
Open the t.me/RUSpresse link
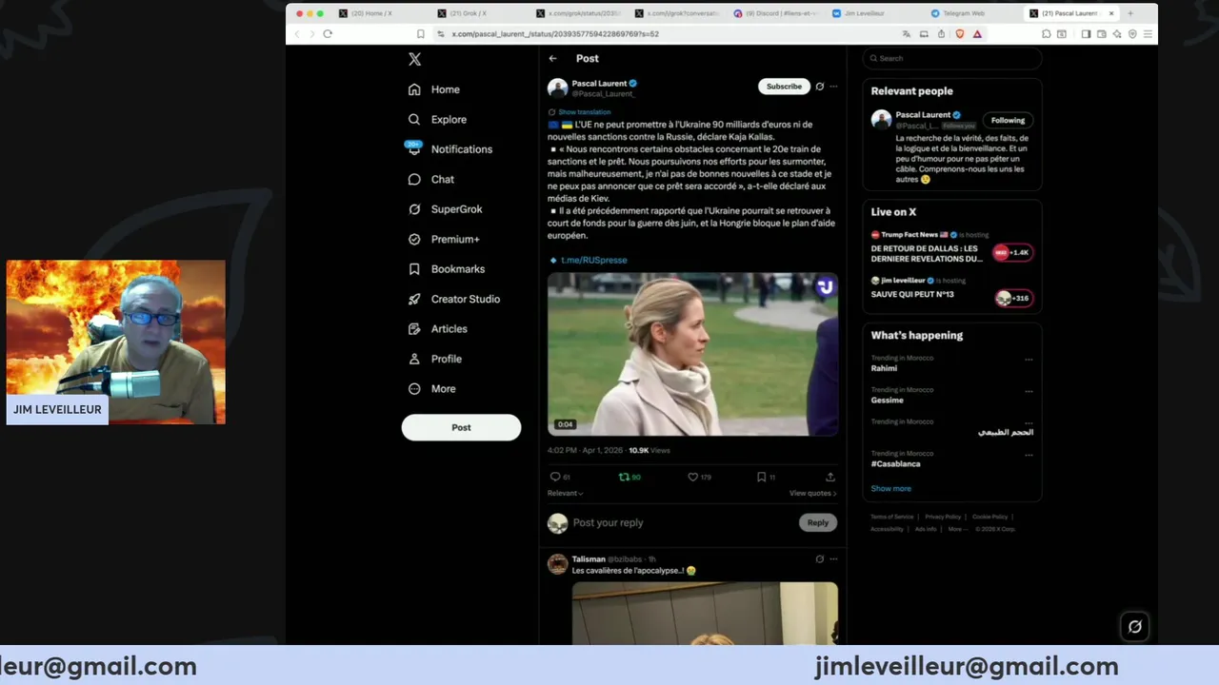[x=593, y=260]
